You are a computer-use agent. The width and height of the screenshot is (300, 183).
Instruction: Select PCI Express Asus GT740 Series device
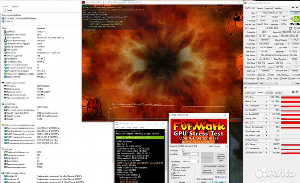20,19
